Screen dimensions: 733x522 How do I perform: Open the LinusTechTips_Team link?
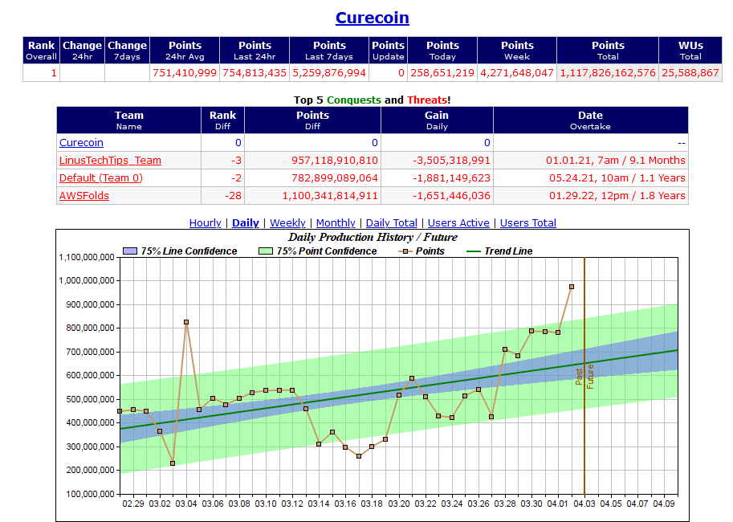110,161
